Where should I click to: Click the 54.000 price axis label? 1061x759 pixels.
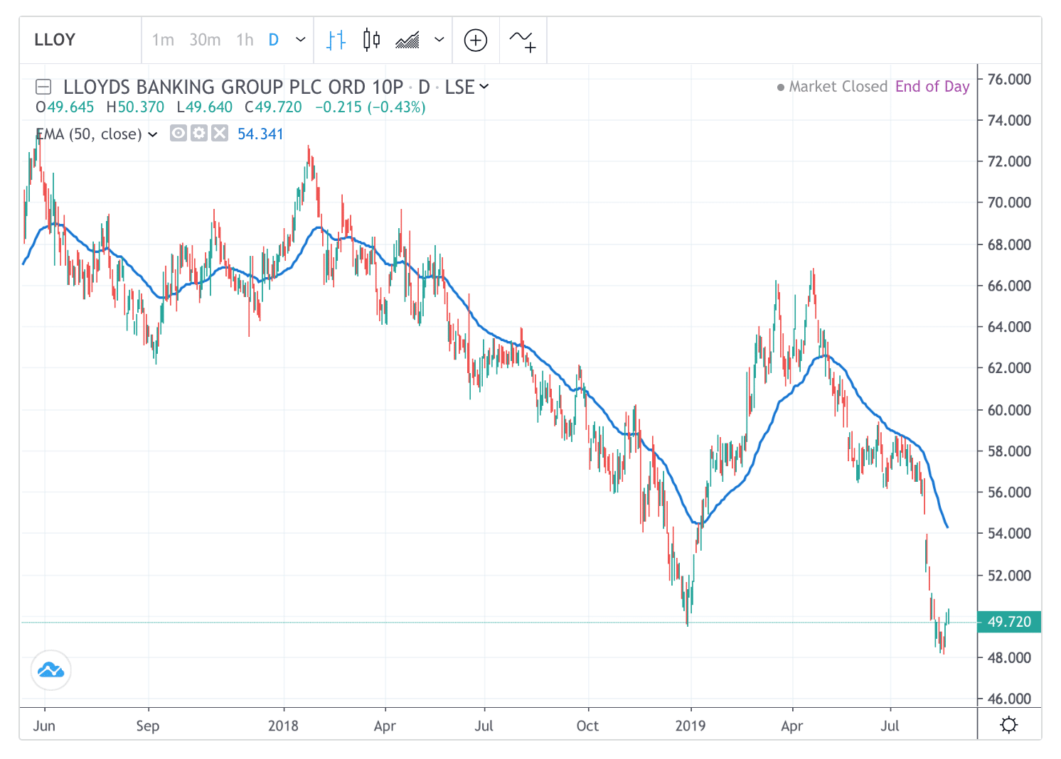(1009, 533)
